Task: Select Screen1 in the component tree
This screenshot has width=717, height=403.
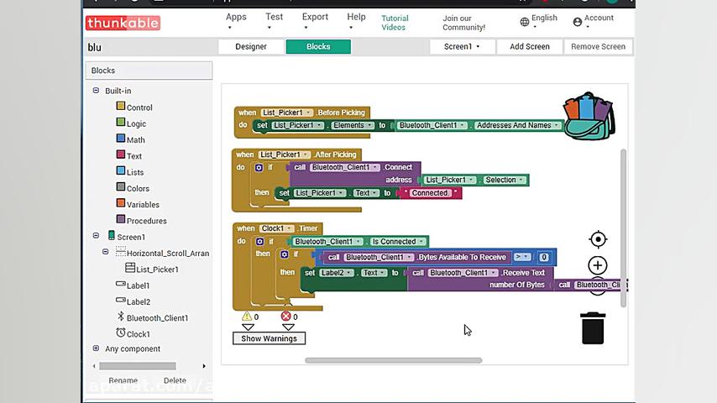Action: click(127, 237)
